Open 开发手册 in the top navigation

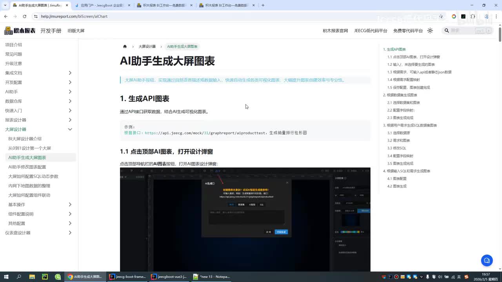[51, 31]
